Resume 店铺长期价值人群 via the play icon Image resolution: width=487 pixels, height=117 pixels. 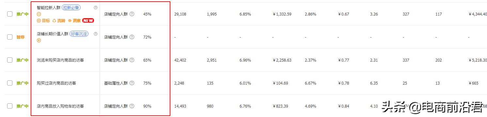(x=39, y=41)
